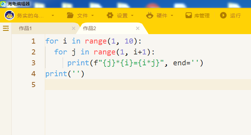The width and height of the screenshot is (251, 135).
Task: Click 'for j' on code line 2
Action: click(65, 52)
